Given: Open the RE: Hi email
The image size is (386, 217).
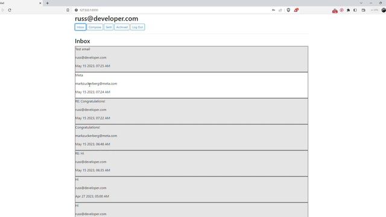Looking at the screenshot, I should pyautogui.click(x=191, y=163).
